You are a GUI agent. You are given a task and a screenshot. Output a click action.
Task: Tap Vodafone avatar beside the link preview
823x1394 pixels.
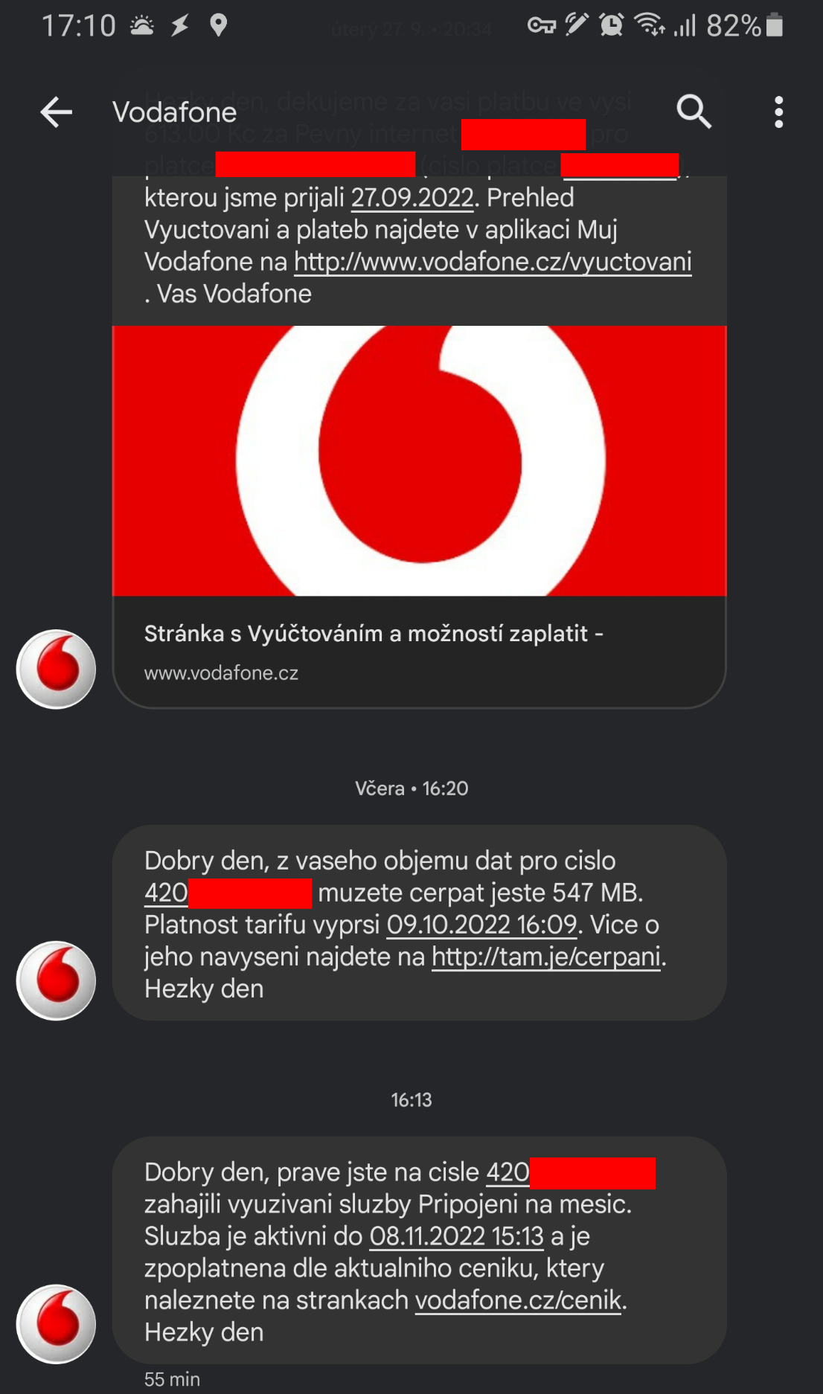point(57,669)
